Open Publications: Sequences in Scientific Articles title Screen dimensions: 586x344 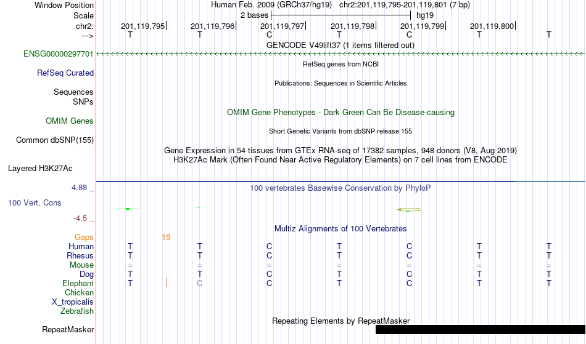[x=340, y=83]
